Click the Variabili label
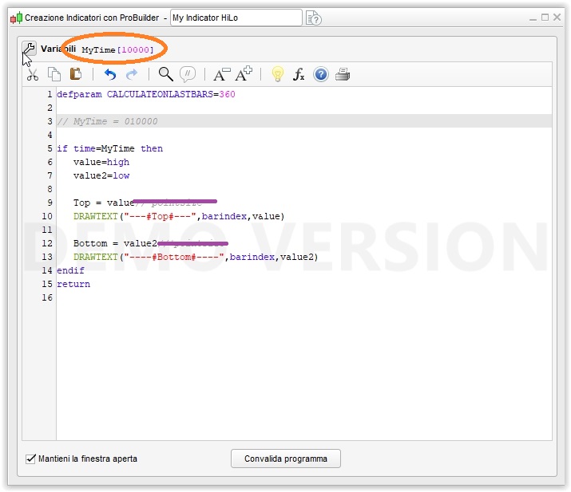The height and width of the screenshot is (492, 571). 58,49
